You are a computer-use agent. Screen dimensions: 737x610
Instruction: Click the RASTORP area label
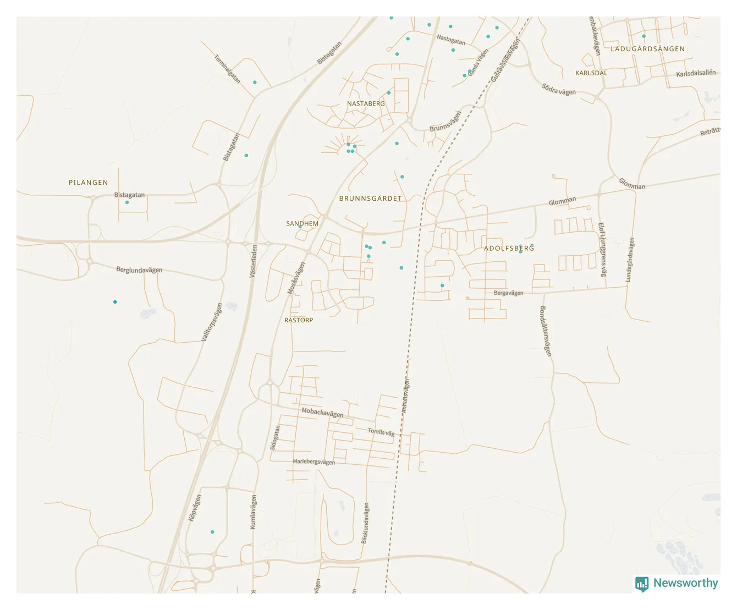299,320
